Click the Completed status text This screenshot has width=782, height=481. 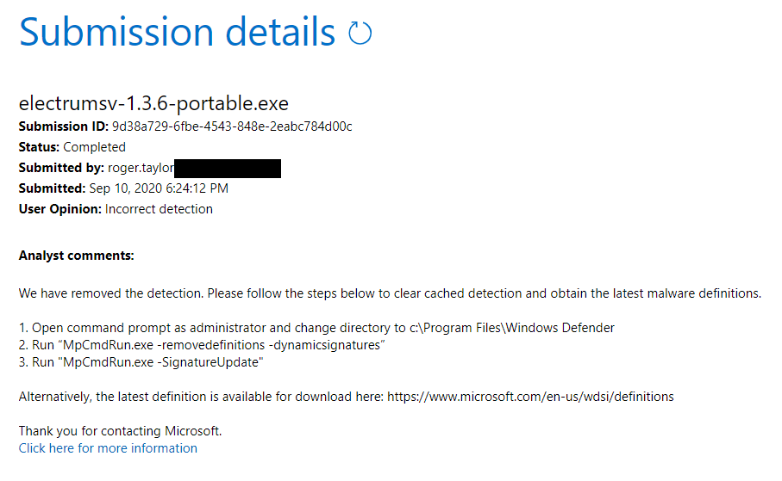tap(94, 147)
